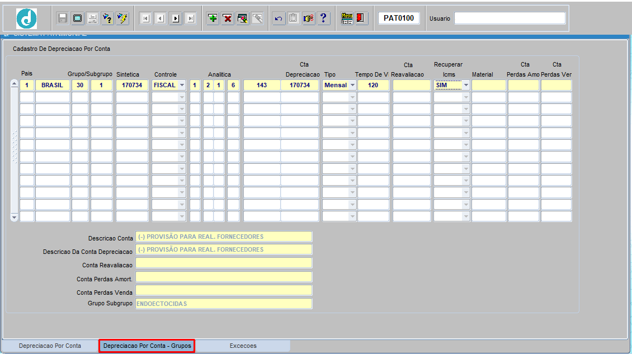Image resolution: width=632 pixels, height=354 pixels.
Task: Click the Usuario input field
Action: (x=510, y=18)
